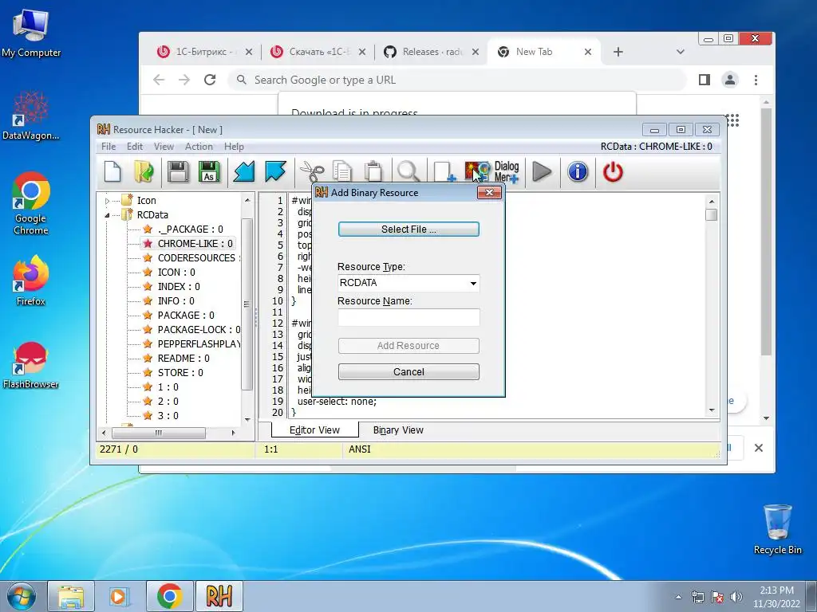Select the INFO : 0 resource
The width and height of the screenshot is (817, 612).
click(x=176, y=301)
